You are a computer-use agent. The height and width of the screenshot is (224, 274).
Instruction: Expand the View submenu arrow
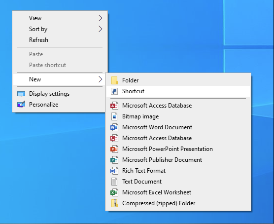[x=100, y=18]
